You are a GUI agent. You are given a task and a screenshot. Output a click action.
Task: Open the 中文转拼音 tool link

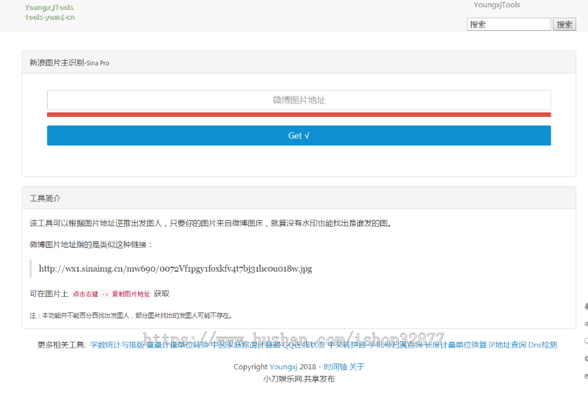[346, 344]
